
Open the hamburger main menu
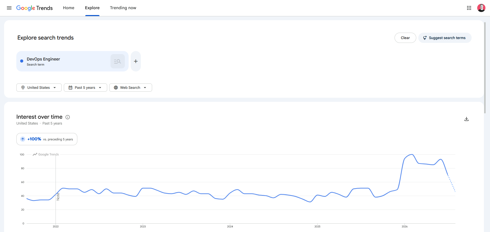(x=9, y=8)
